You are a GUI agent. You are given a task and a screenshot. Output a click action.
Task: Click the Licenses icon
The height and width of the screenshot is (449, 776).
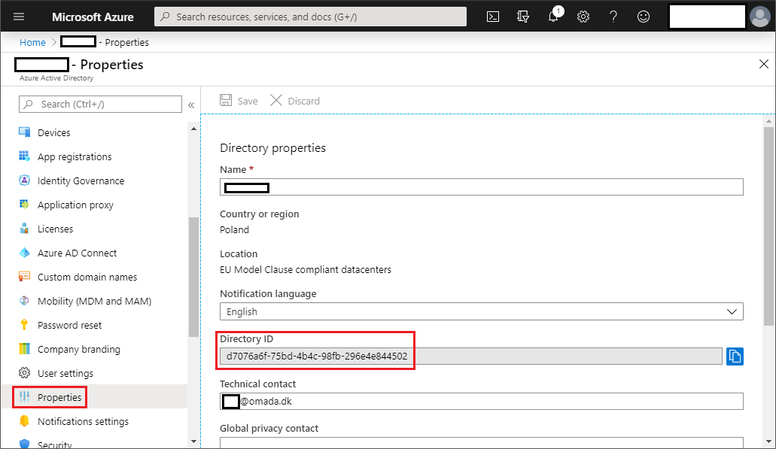(24, 229)
